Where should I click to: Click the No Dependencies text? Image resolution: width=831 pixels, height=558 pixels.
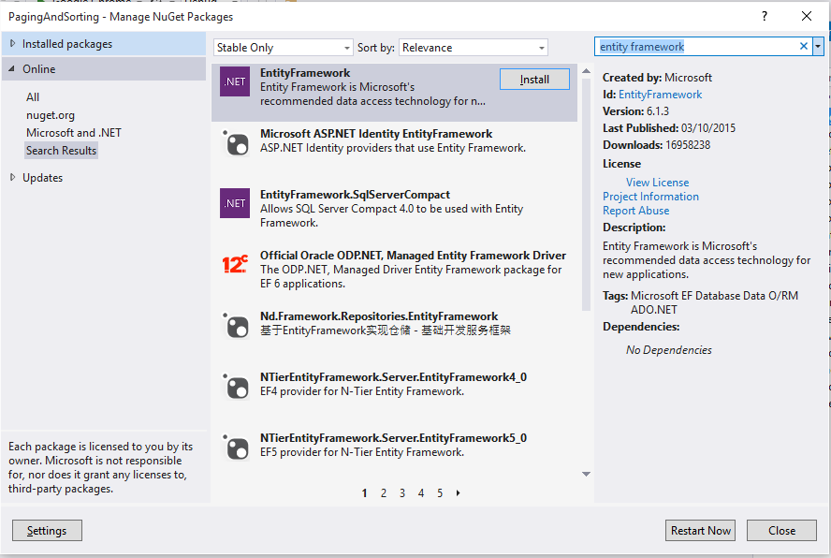point(669,350)
